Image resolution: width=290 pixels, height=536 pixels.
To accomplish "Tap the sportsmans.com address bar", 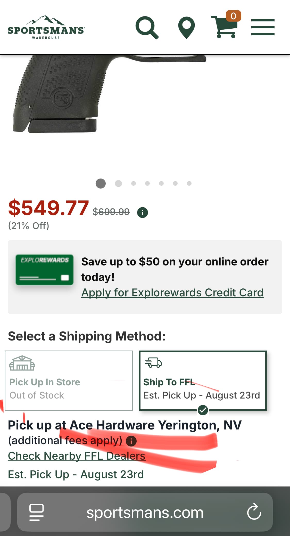I will 145,513.
